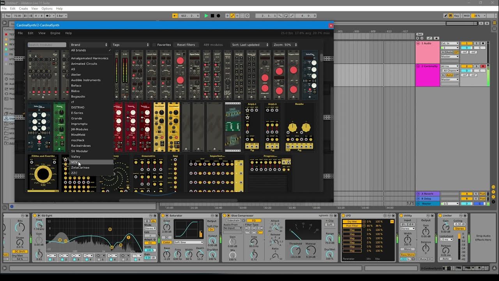Viewport: 499px width, 281px height.
Task: Click LFO Dry/Wet mapping button
Action: pos(352,222)
